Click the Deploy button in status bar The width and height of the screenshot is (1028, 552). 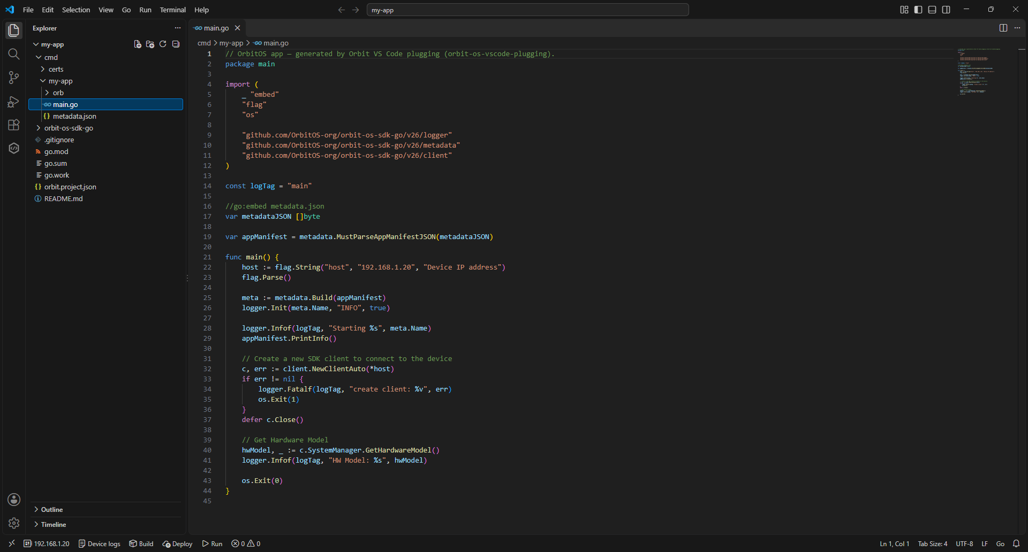(178, 543)
